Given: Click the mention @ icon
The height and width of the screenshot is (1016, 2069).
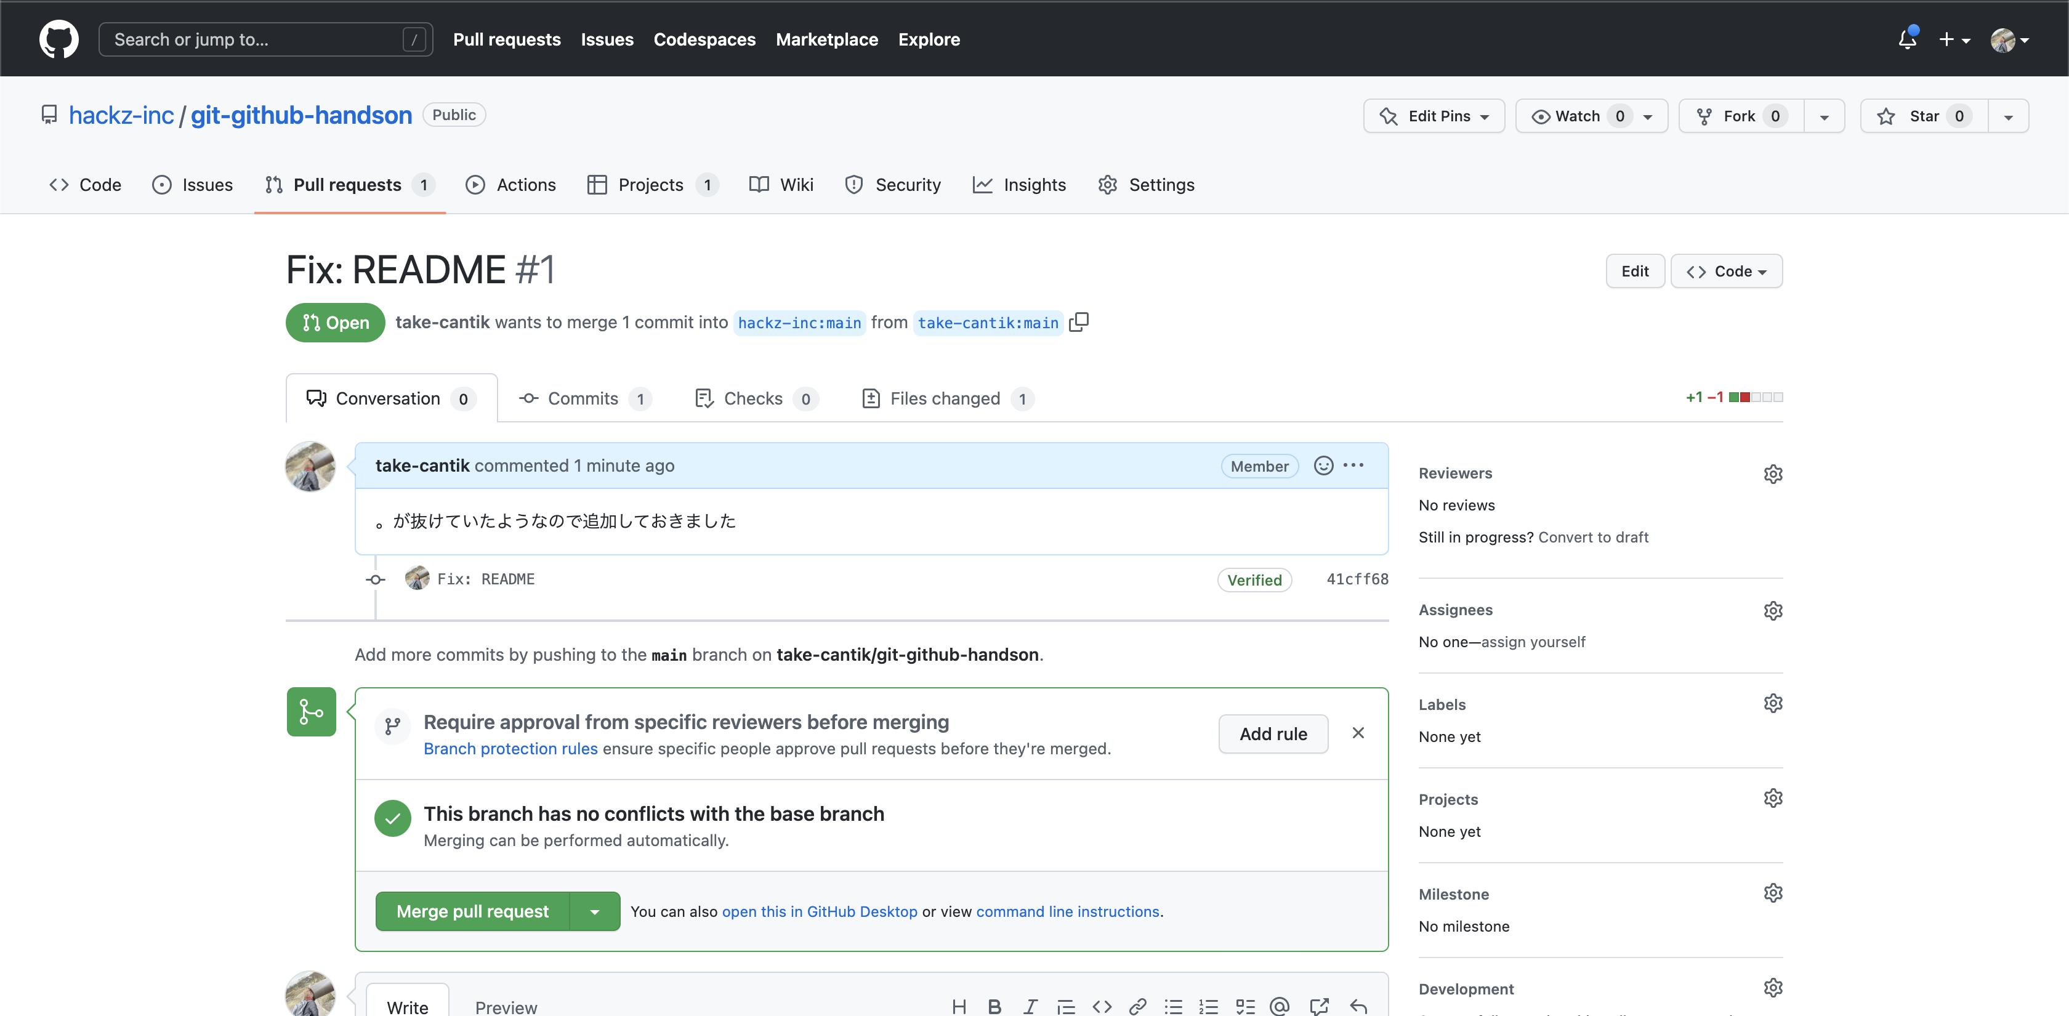Looking at the screenshot, I should pos(1280,1006).
